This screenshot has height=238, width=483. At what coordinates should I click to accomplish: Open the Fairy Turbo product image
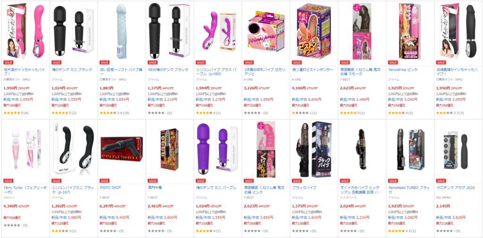click(25, 149)
